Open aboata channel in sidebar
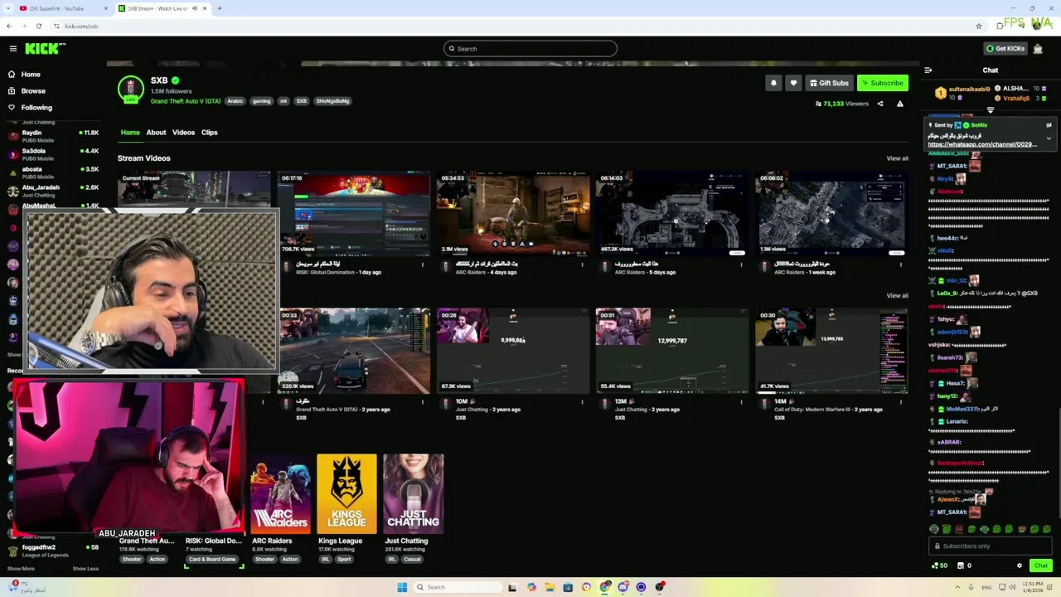1061x597 pixels. 52,172
